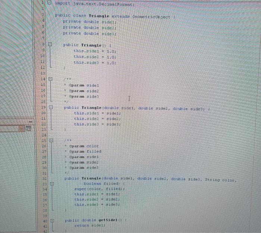
Task: Click '@param side1' on line 28
Action: tap(84, 157)
